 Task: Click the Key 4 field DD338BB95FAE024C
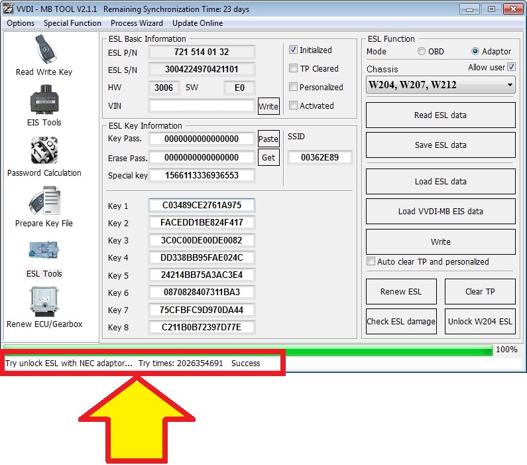click(202, 257)
